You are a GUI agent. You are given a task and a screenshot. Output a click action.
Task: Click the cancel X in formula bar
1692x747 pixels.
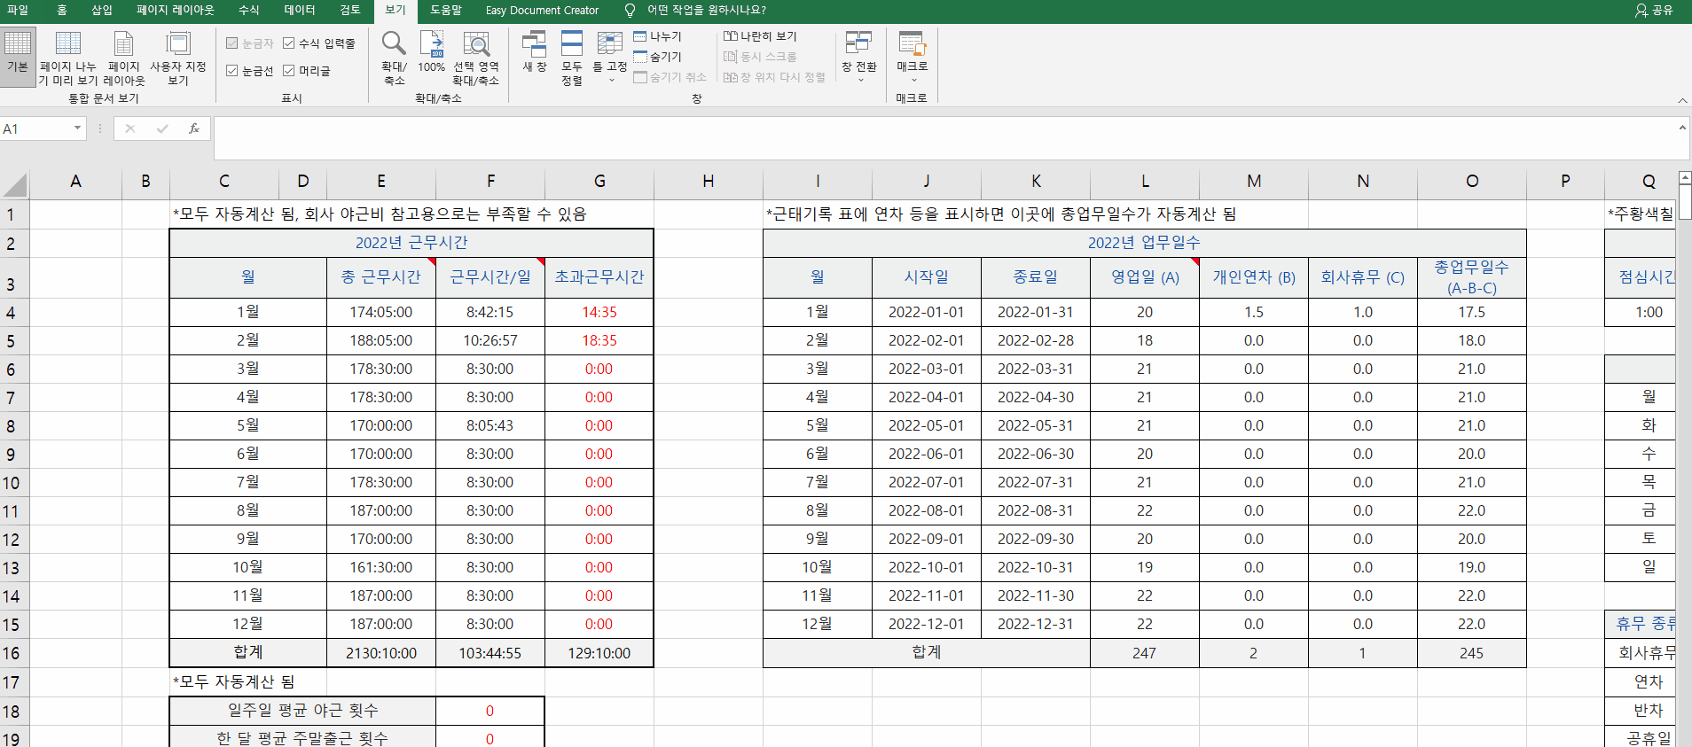[130, 128]
